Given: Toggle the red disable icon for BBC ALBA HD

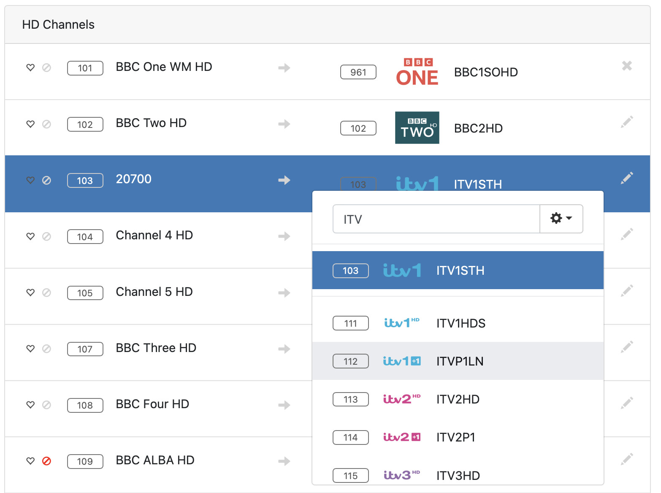Looking at the screenshot, I should coord(47,461).
